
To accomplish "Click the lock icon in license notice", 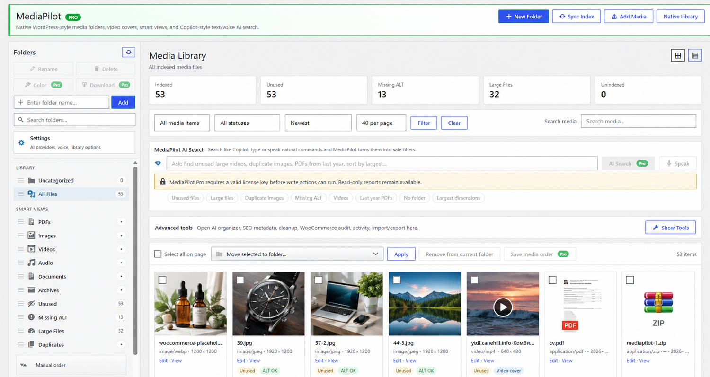I will pos(164,182).
